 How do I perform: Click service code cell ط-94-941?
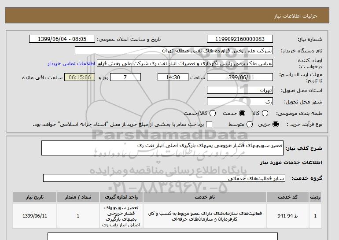pos(287,216)
